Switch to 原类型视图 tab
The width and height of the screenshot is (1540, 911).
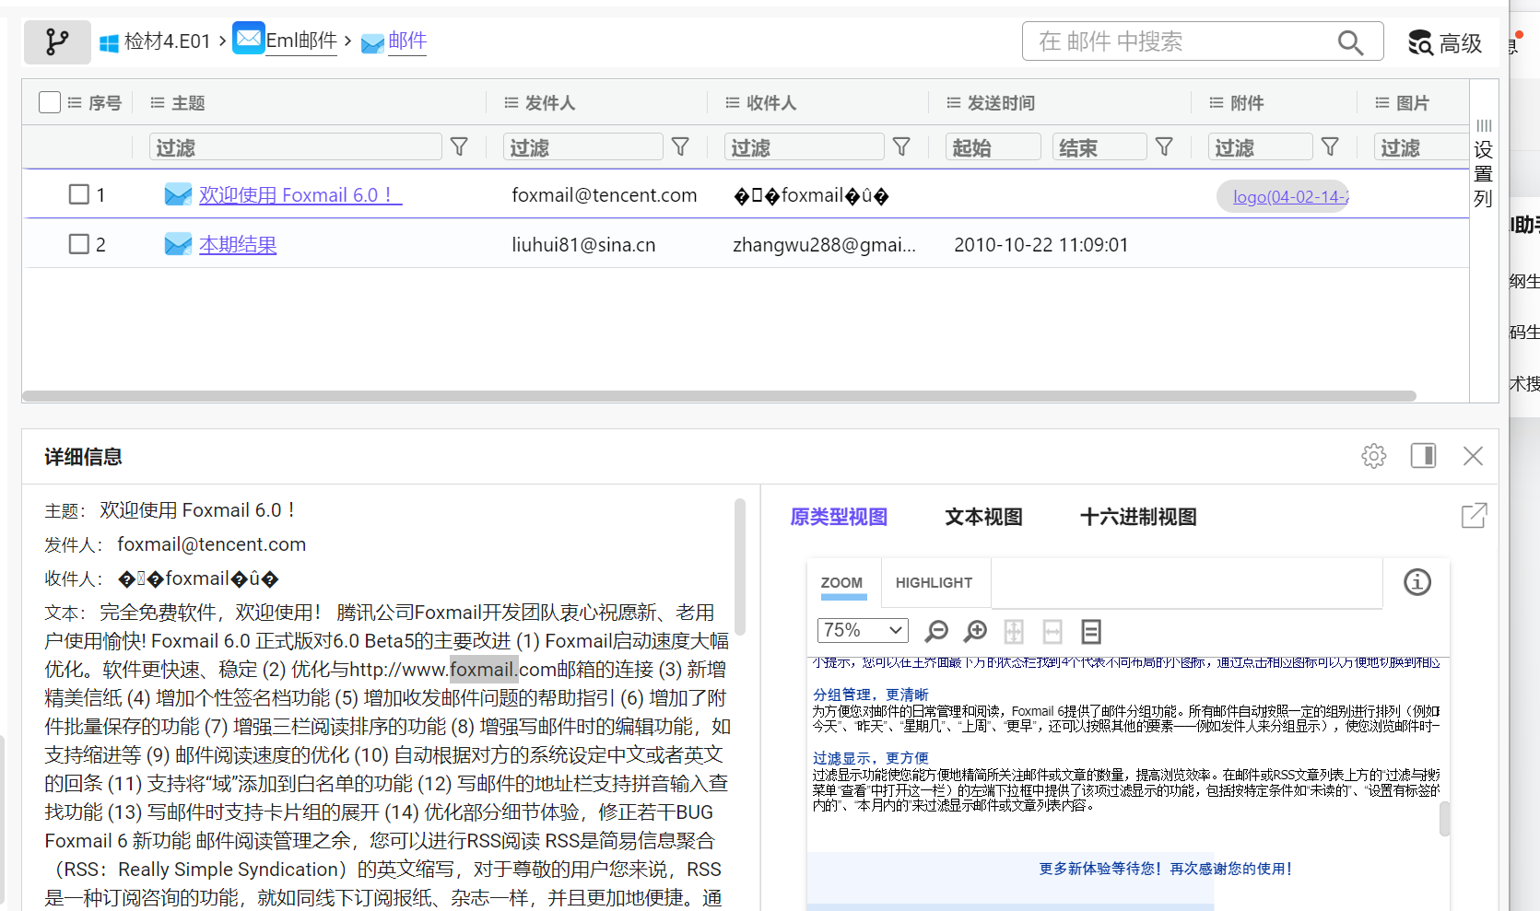[x=839, y=517]
